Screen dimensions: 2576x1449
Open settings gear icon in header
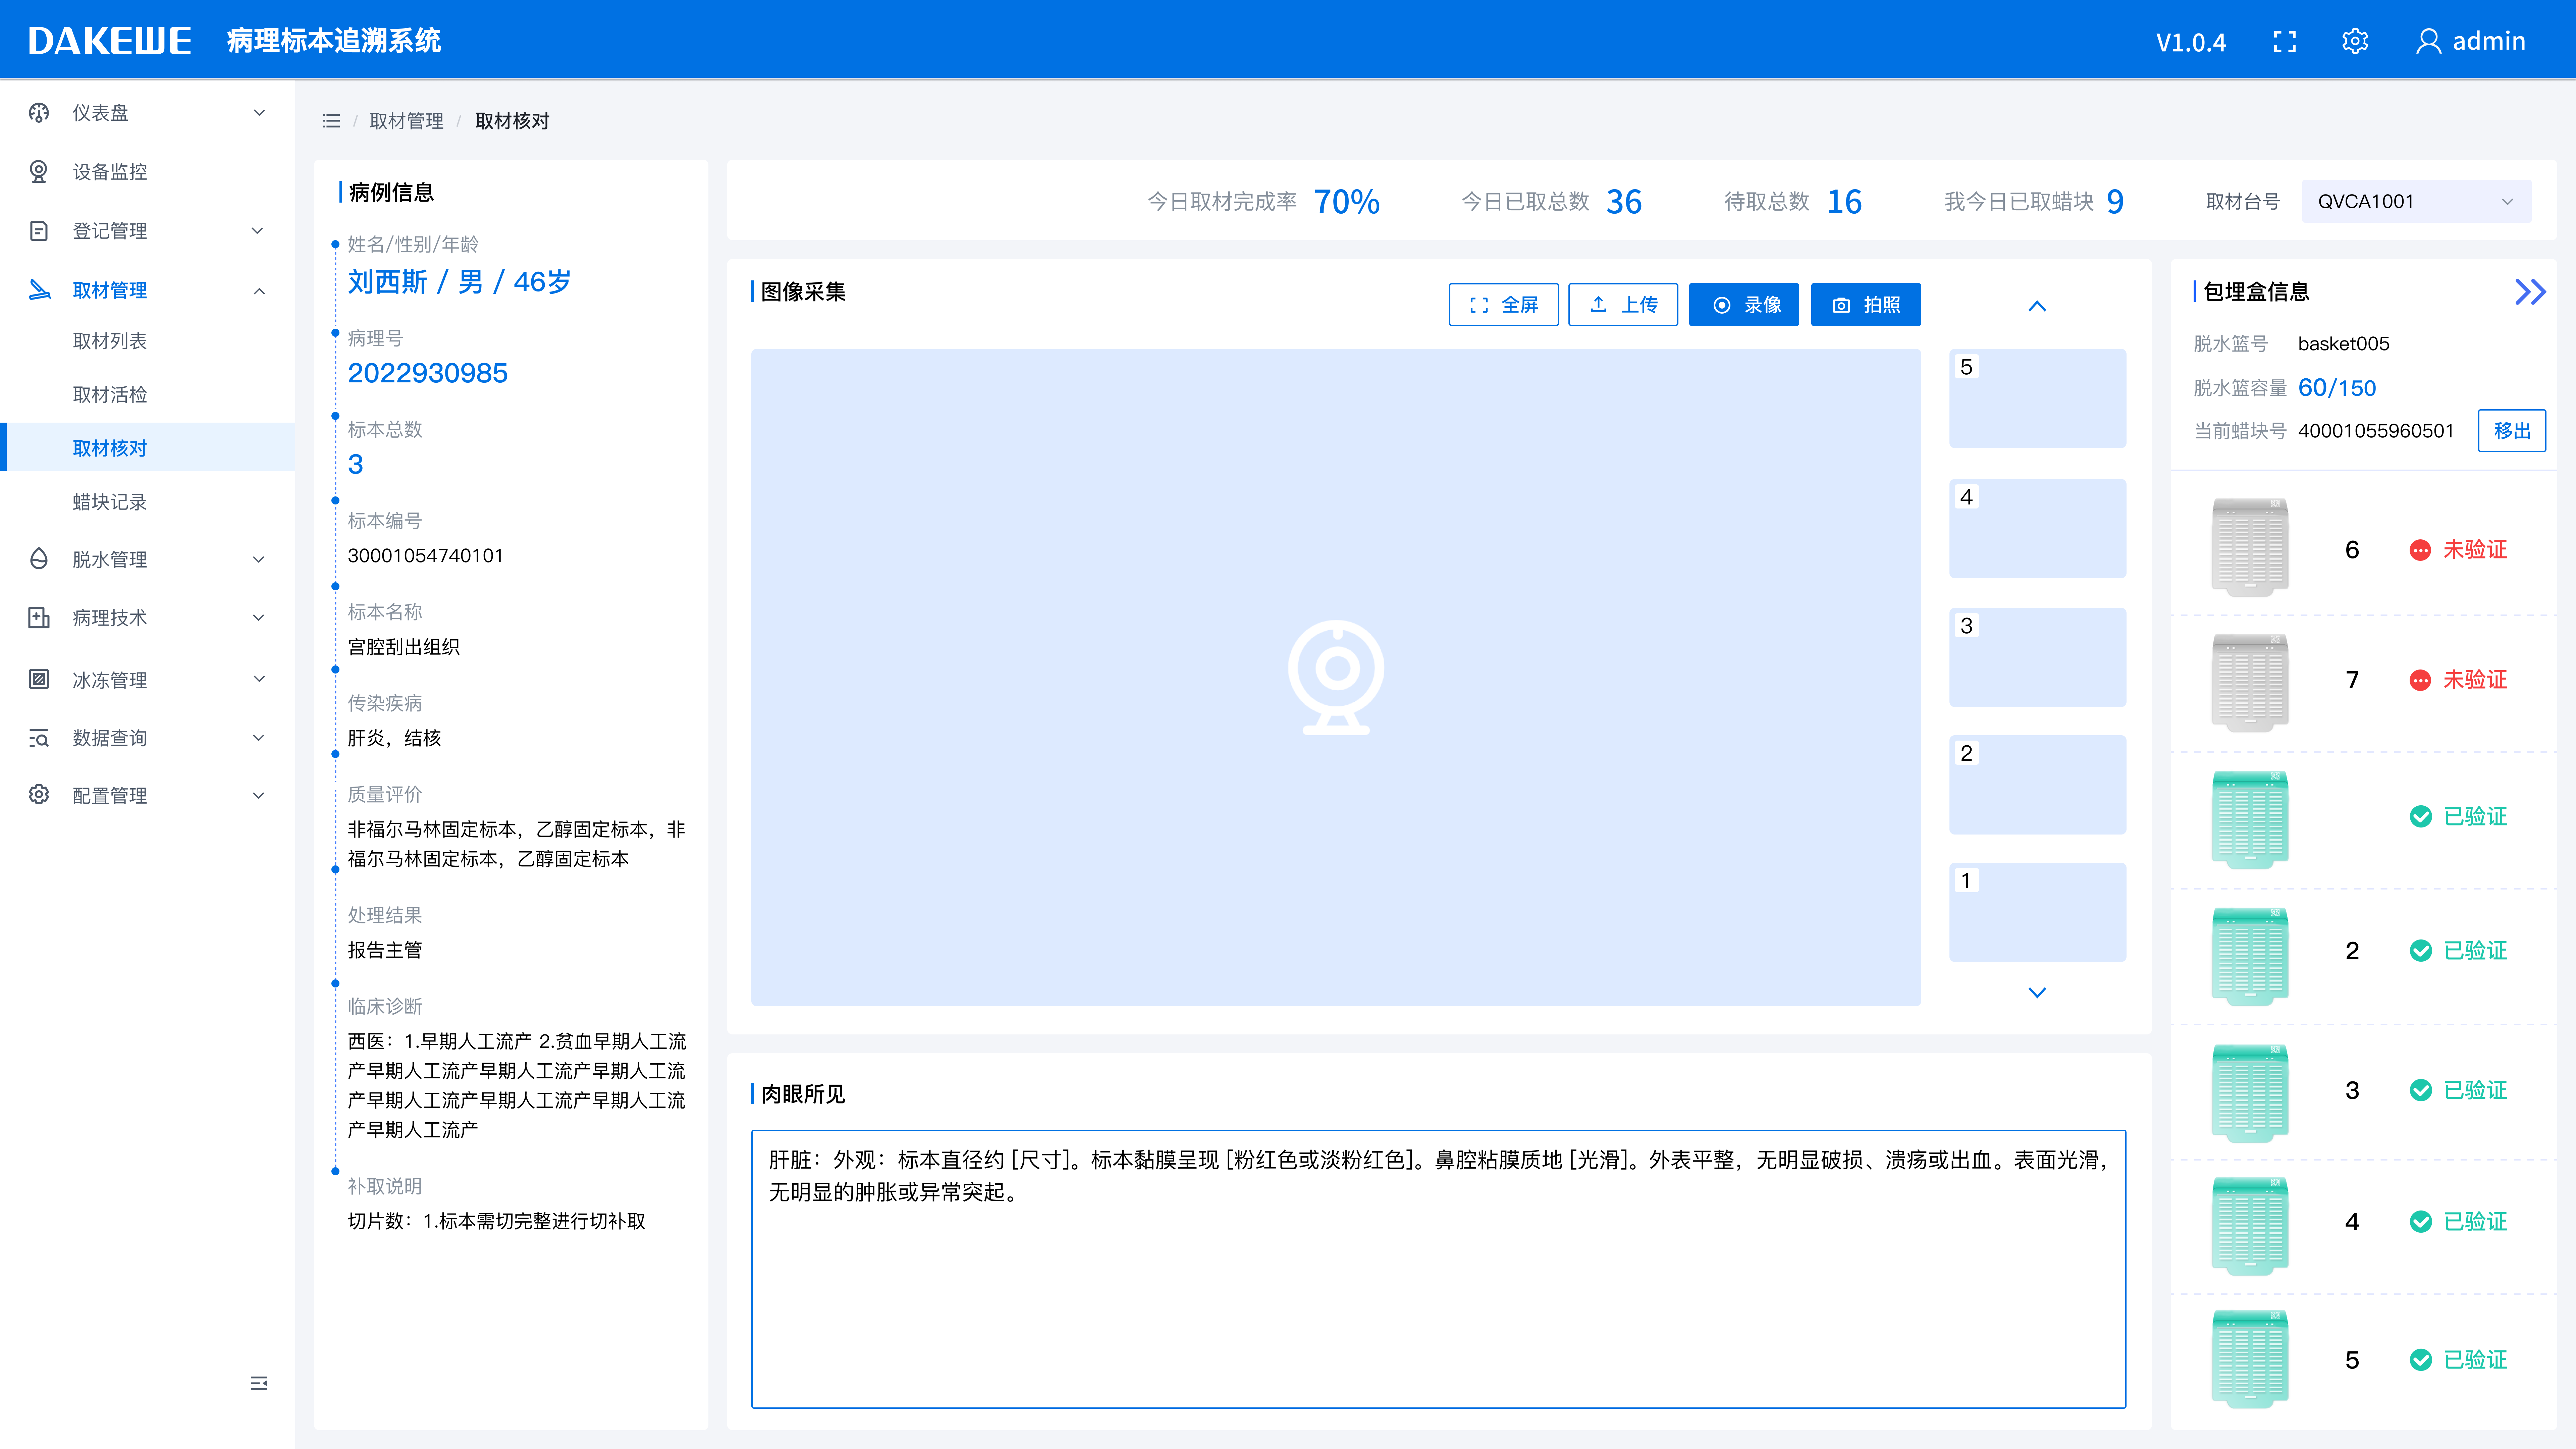2355,41
